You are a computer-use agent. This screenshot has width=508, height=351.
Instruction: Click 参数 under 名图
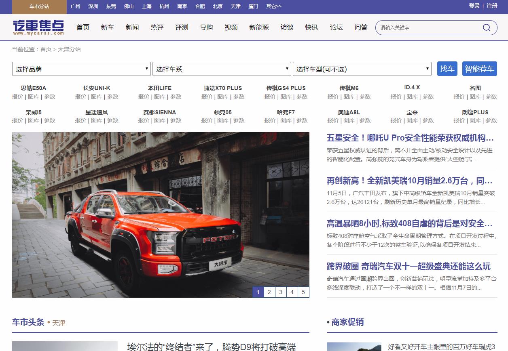point(491,97)
